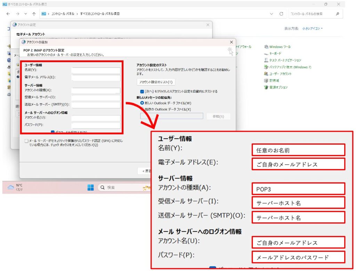Go up one folder level arrow

point(34,14)
